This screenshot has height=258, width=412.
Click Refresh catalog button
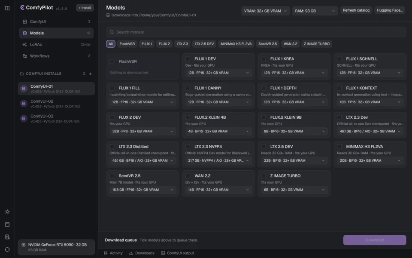point(356,10)
